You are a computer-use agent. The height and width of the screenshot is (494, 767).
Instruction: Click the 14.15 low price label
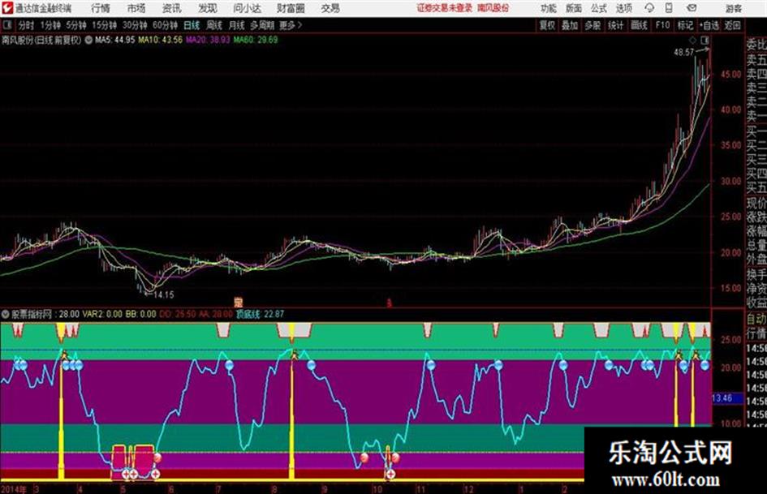point(163,295)
